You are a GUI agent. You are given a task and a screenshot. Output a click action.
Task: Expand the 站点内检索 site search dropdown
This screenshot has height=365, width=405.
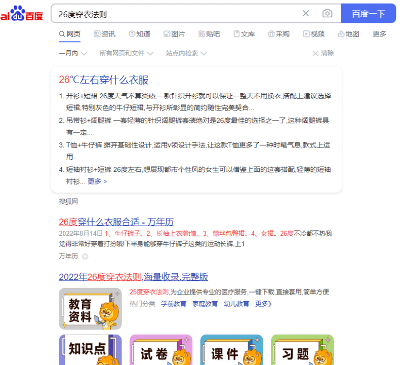pos(182,53)
